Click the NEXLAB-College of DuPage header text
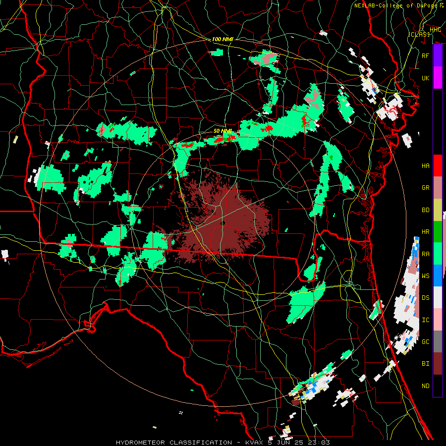446x446 pixels. 395,5
